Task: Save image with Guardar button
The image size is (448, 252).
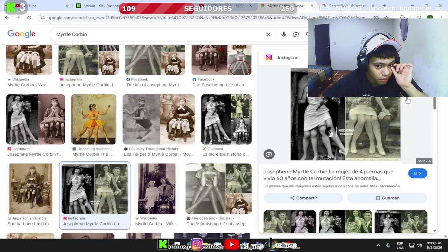Action: pos(387,198)
